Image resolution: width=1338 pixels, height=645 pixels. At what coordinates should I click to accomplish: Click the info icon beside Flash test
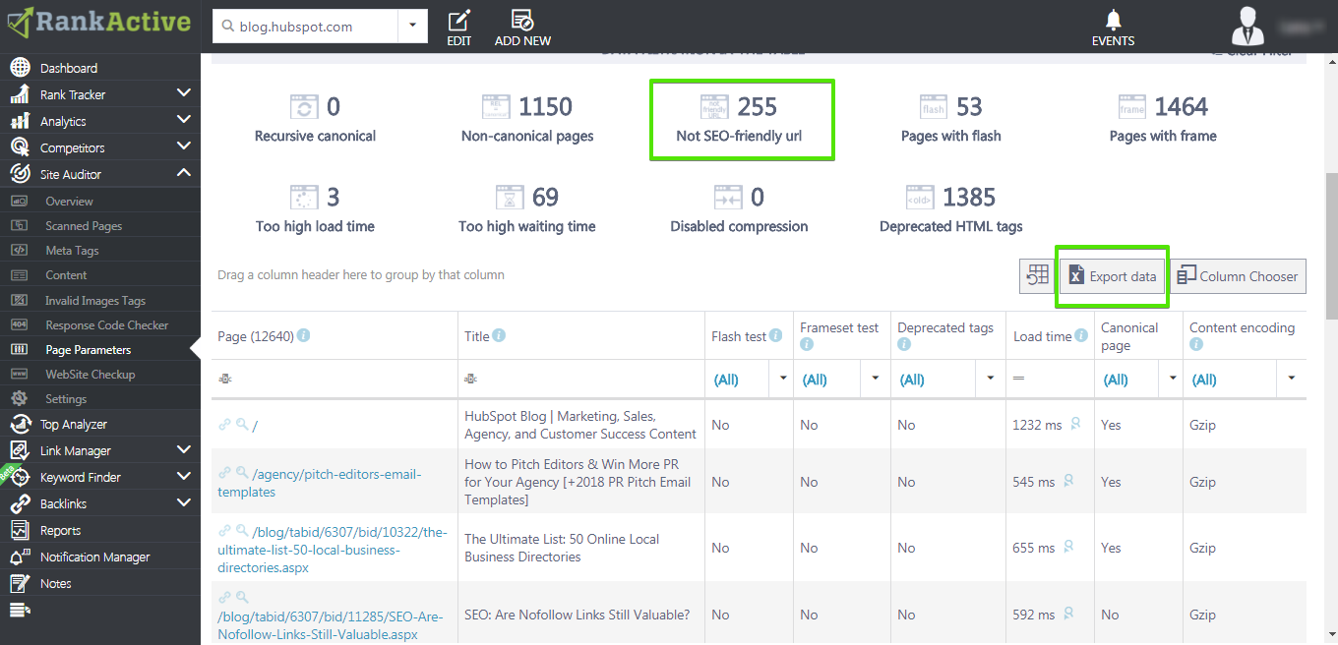[x=776, y=335]
